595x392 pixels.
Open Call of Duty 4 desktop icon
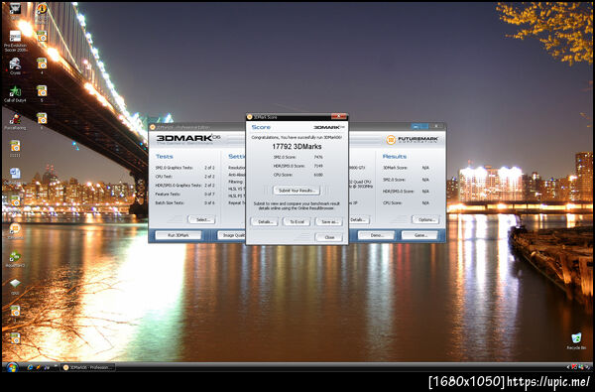[15, 94]
